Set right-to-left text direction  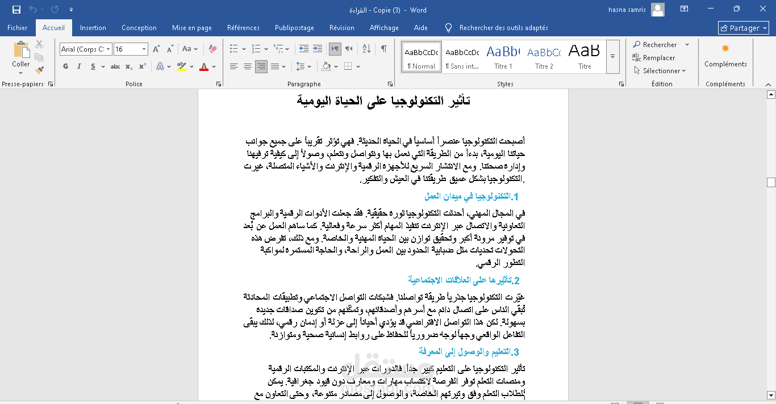[349, 49]
